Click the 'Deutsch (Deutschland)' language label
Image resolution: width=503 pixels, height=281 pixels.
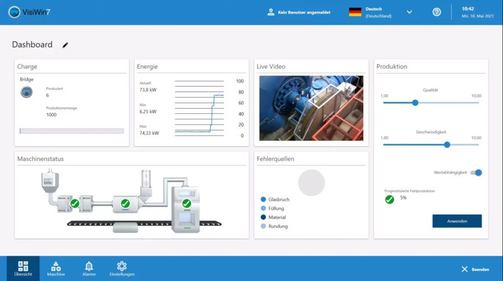pyautogui.click(x=378, y=12)
